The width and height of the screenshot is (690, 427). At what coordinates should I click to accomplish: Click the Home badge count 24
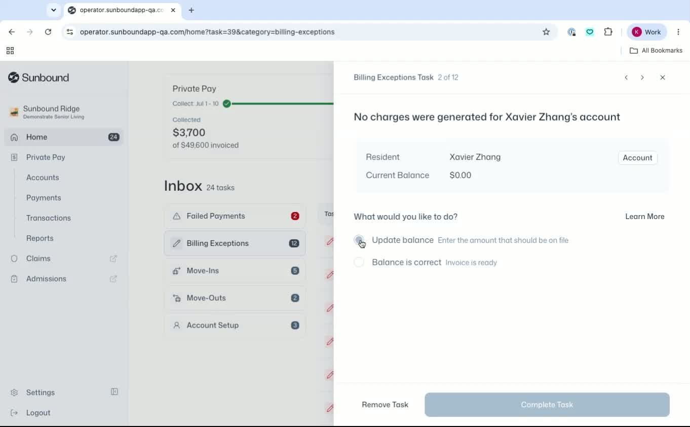(113, 137)
